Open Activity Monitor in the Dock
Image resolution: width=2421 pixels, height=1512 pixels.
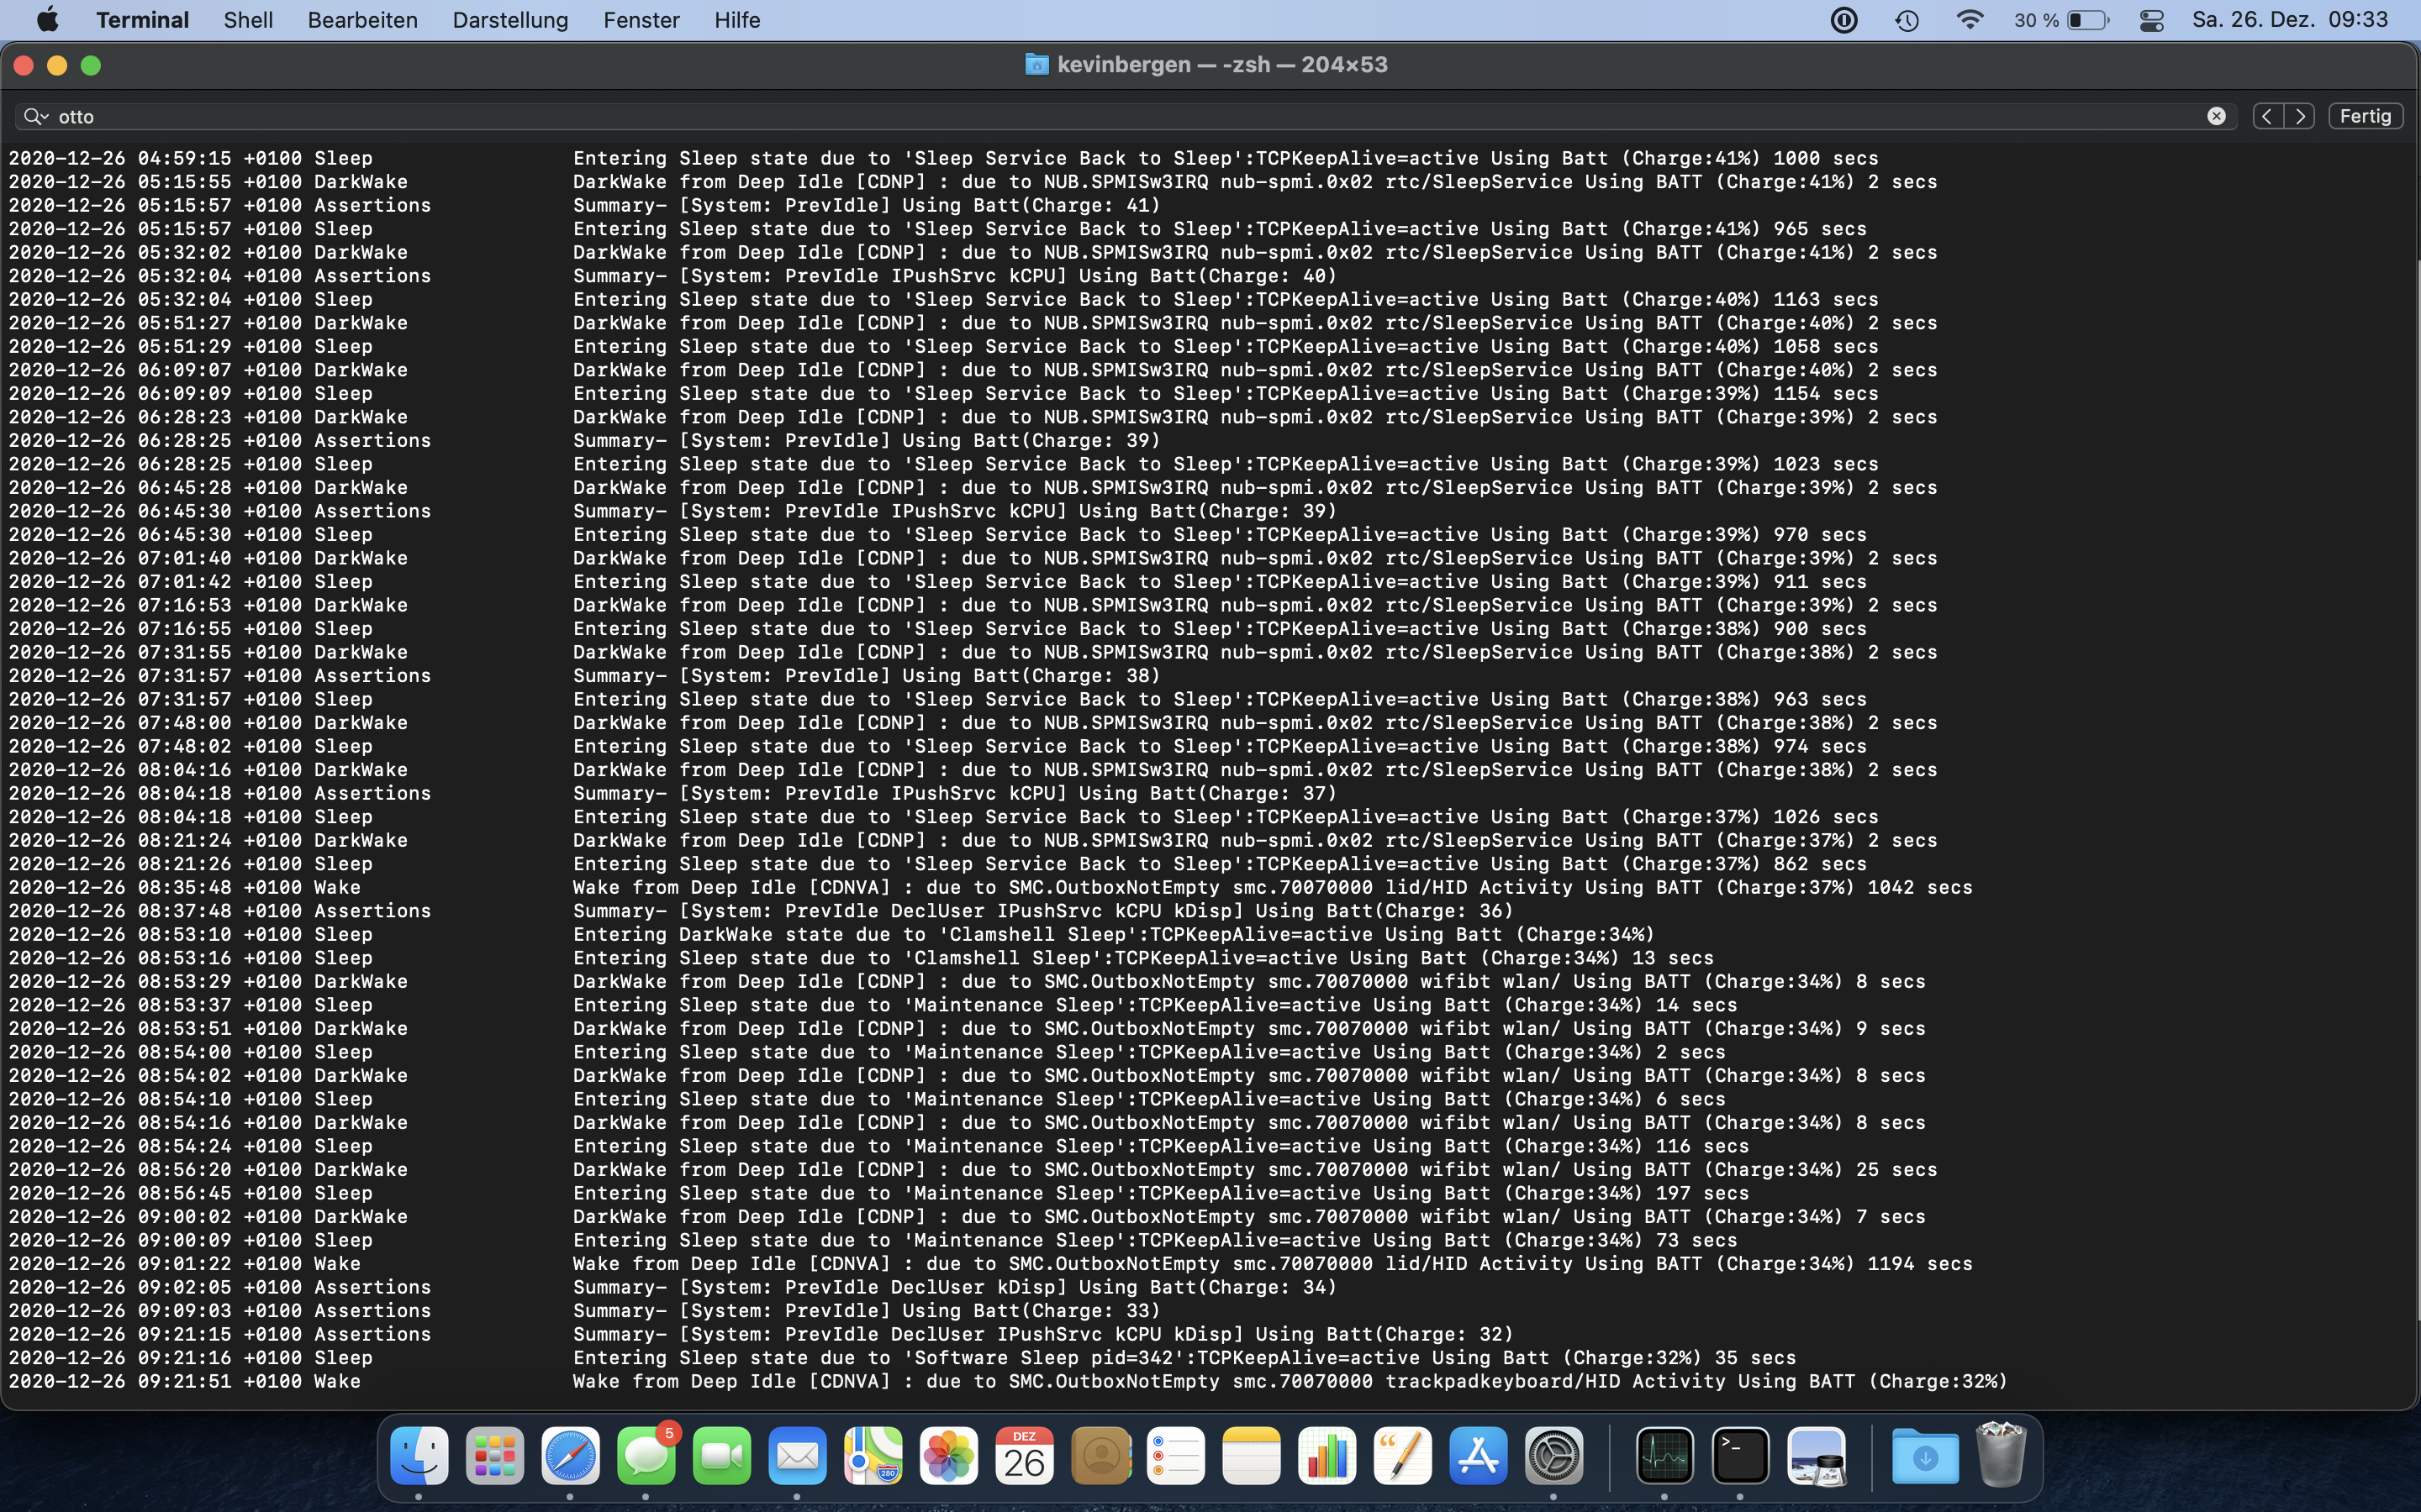1664,1456
